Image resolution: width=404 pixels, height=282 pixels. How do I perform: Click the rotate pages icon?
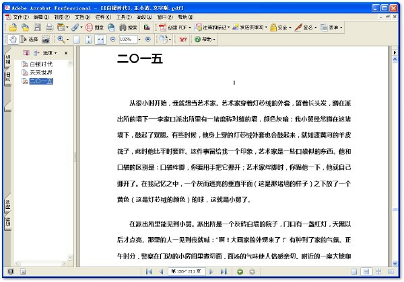[x=164, y=40]
